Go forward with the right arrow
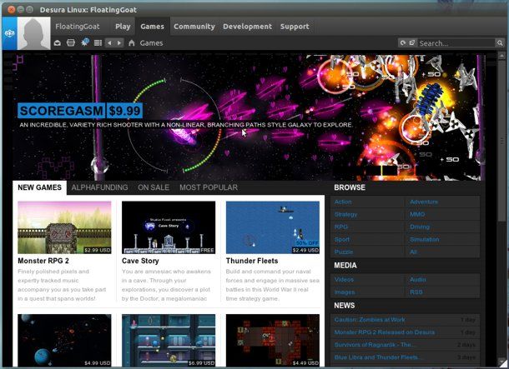 click(x=119, y=42)
